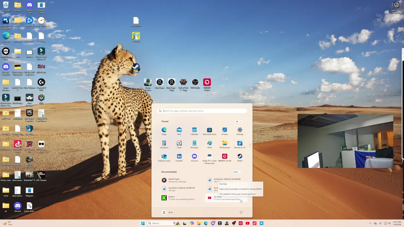Open TikTok from the taskbar
This screenshot has width=404, height=227.
coord(254,223)
